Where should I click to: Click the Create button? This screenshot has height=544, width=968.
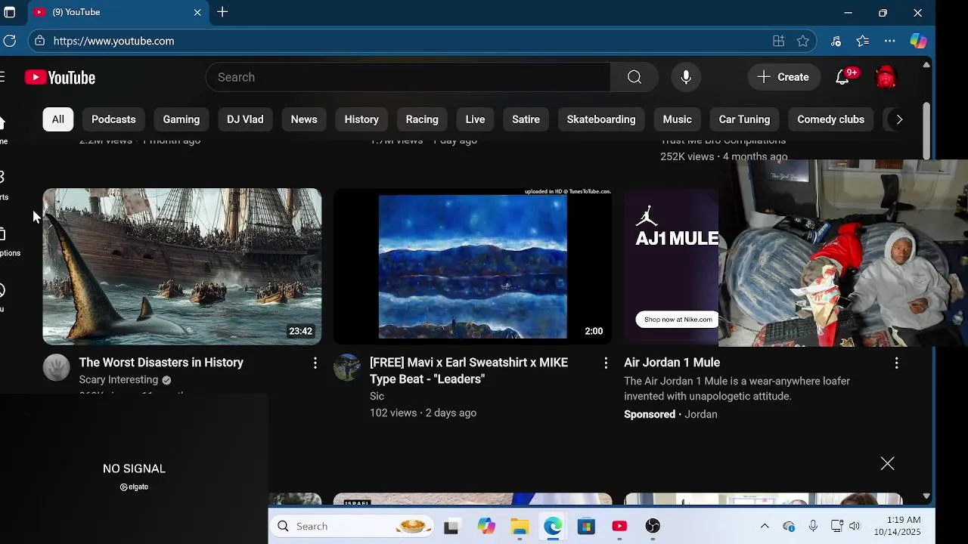click(x=783, y=77)
